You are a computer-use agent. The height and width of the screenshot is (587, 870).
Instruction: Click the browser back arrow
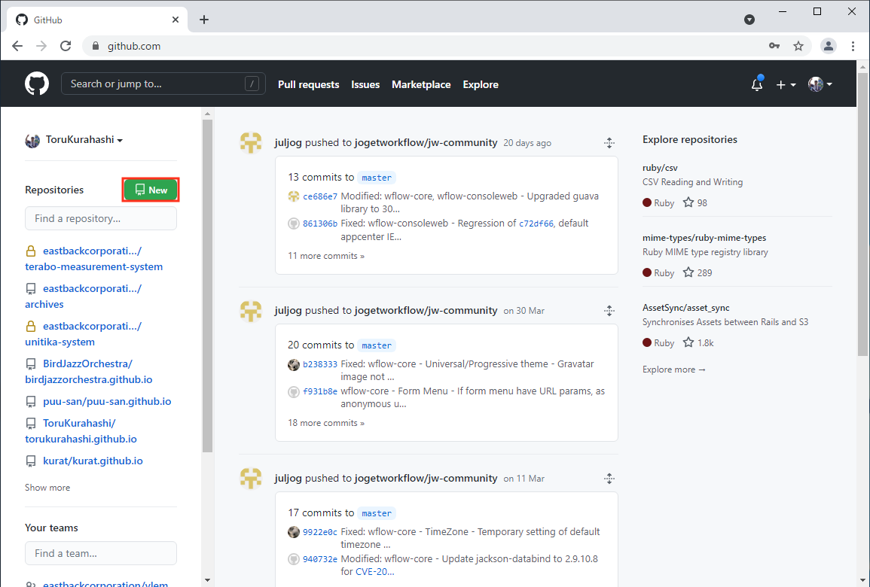pyautogui.click(x=17, y=46)
